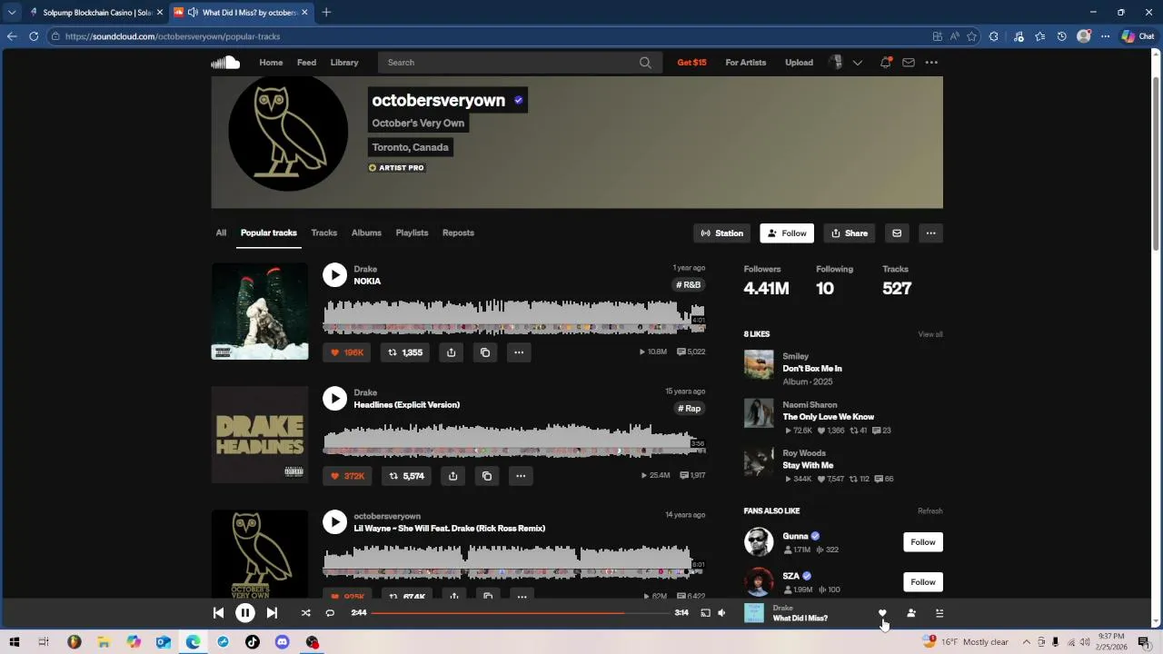1163x654 pixels.
Task: Skip to the previous track
Action: click(x=218, y=613)
